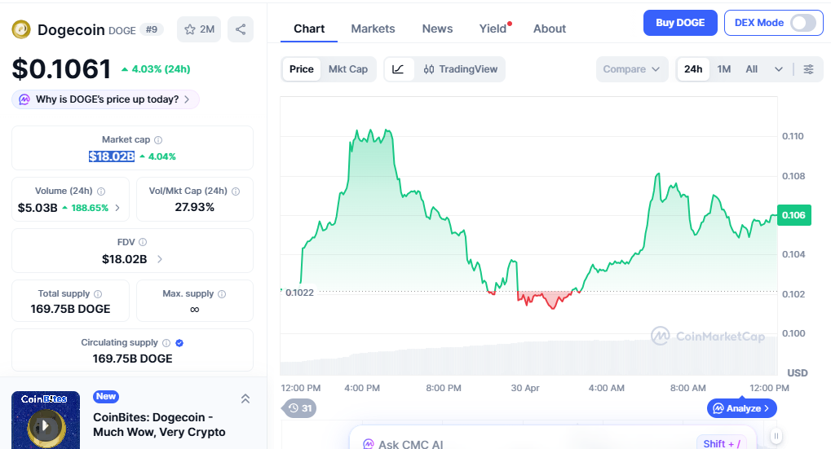The width and height of the screenshot is (831, 449).
Task: Click the #9 rank badge
Action: (152, 29)
